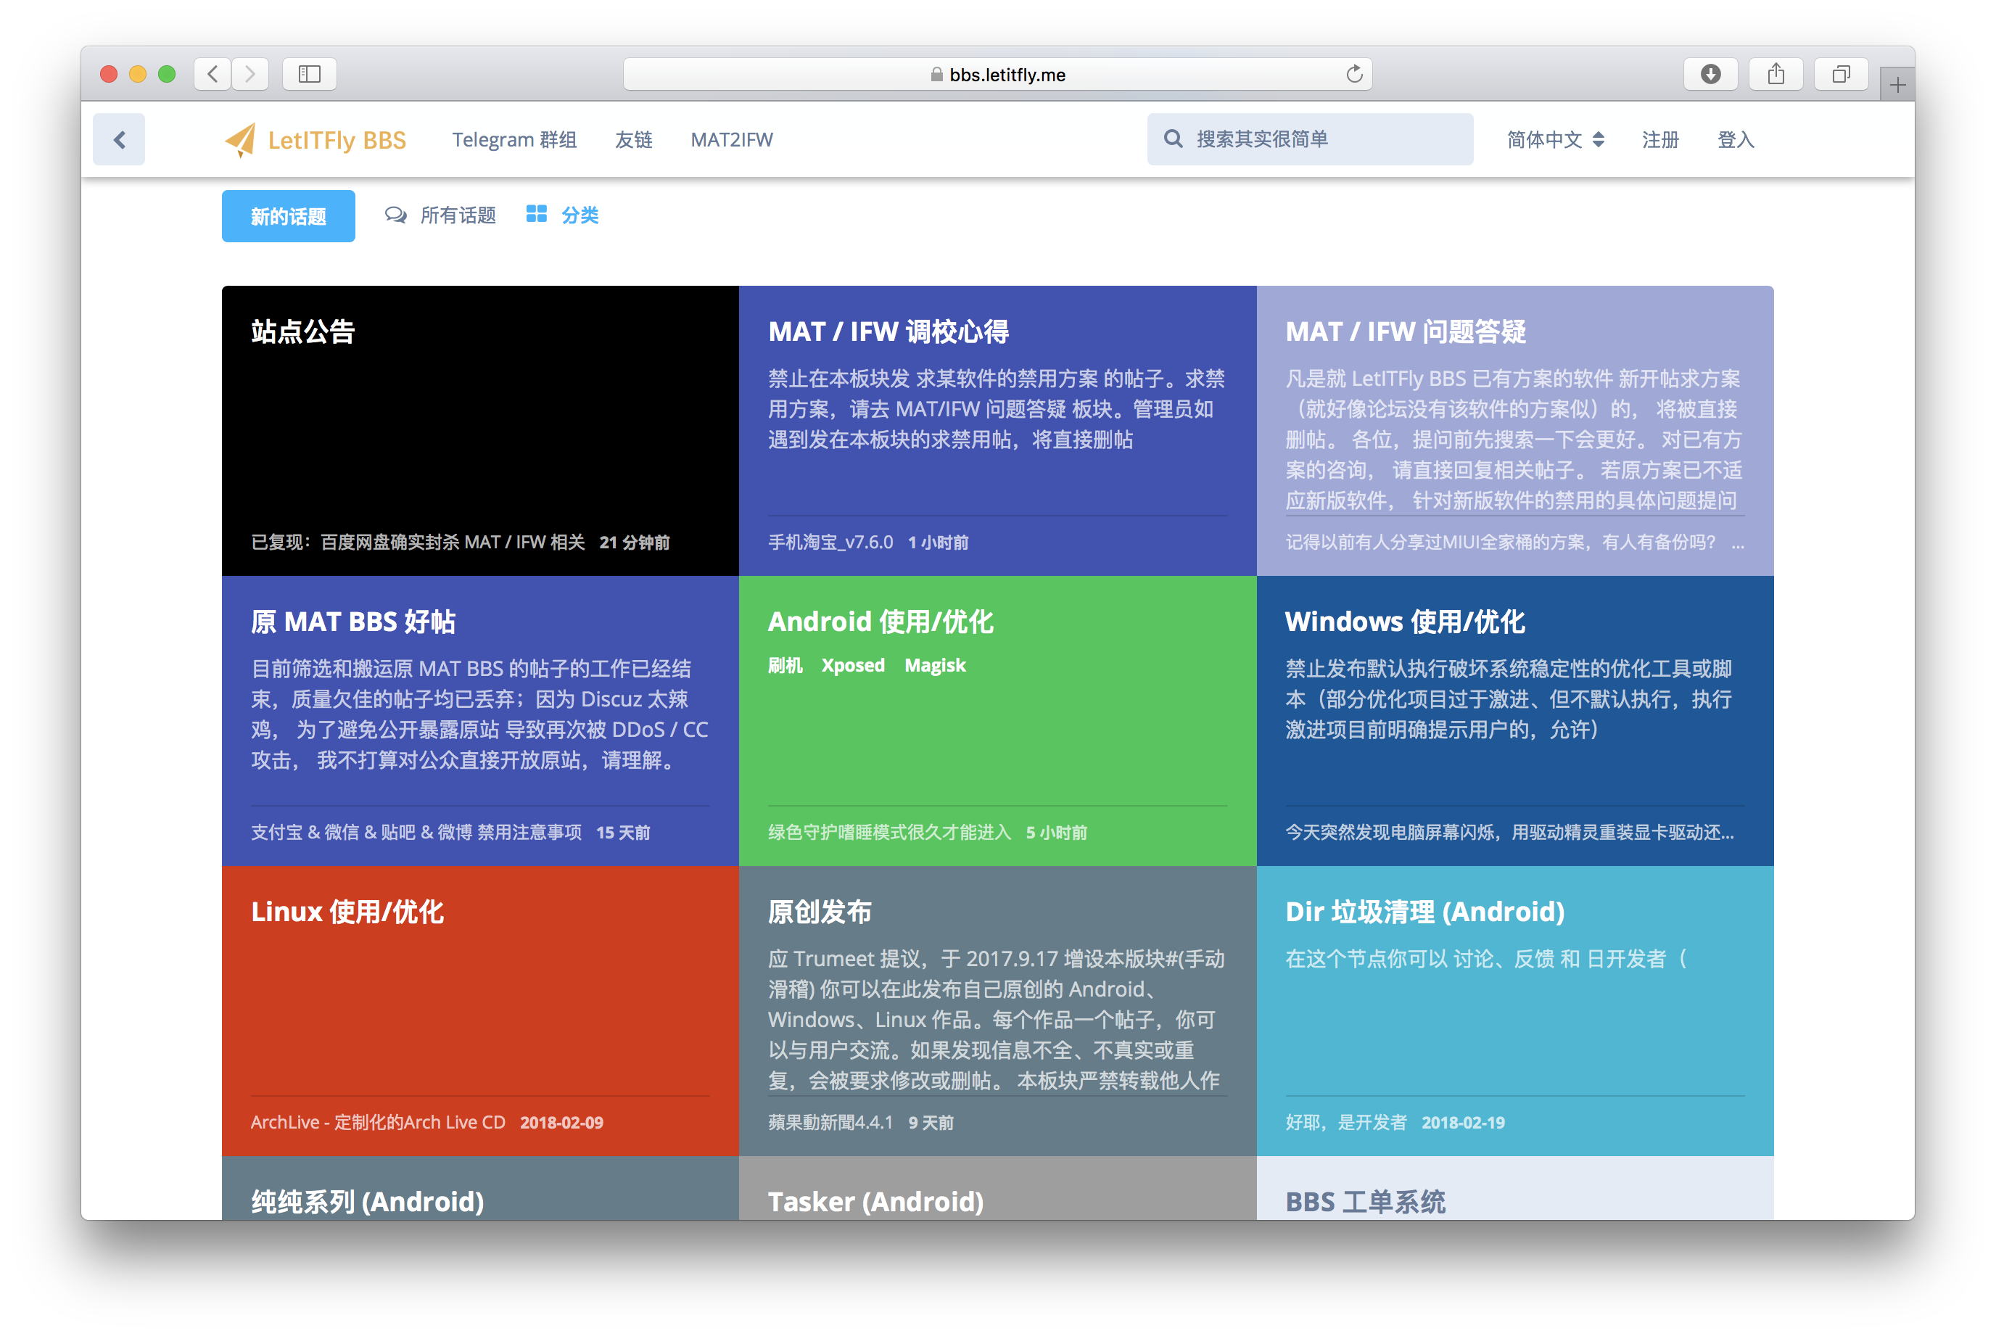Open post 今天突然发现电脑屏幕闪烁
This screenshot has height=1336, width=1996.
pos(1509,833)
